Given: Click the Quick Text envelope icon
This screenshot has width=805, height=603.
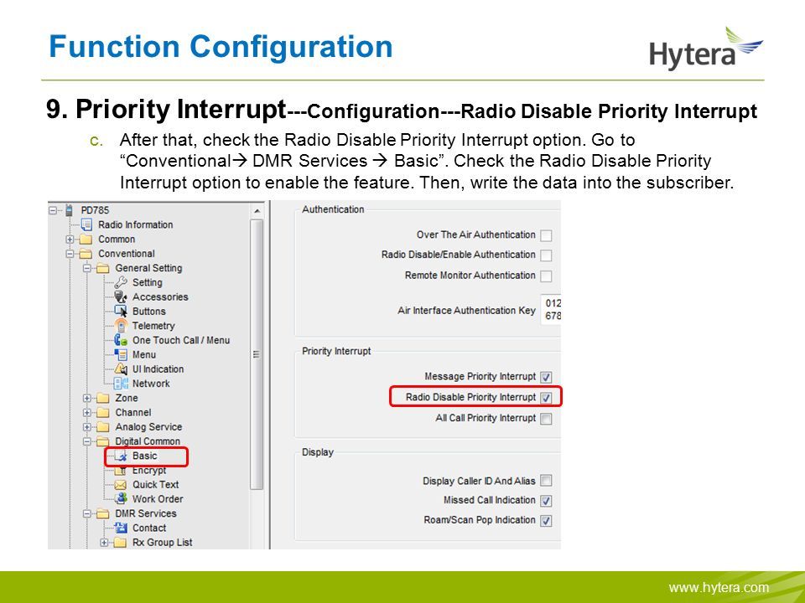Looking at the screenshot, I should pos(121,485).
